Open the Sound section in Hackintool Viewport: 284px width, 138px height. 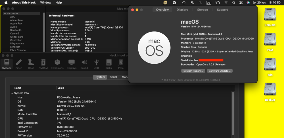pos(84,64)
